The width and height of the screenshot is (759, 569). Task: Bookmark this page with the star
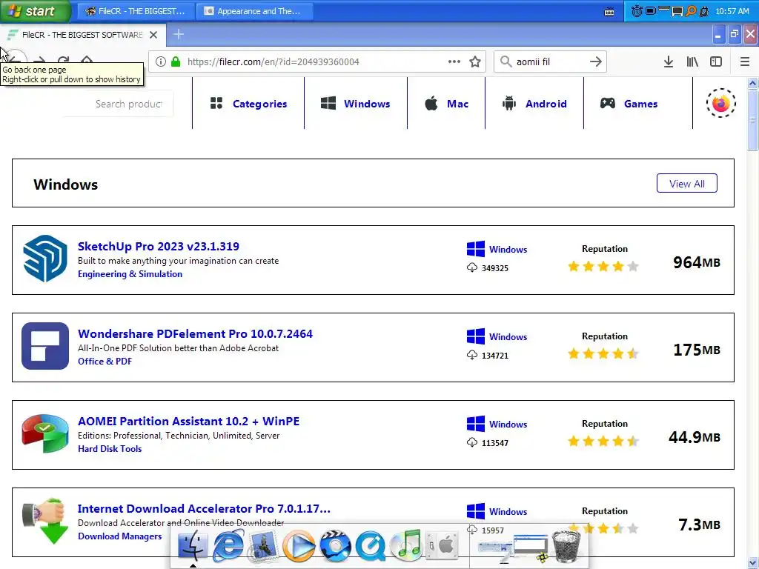click(x=475, y=61)
